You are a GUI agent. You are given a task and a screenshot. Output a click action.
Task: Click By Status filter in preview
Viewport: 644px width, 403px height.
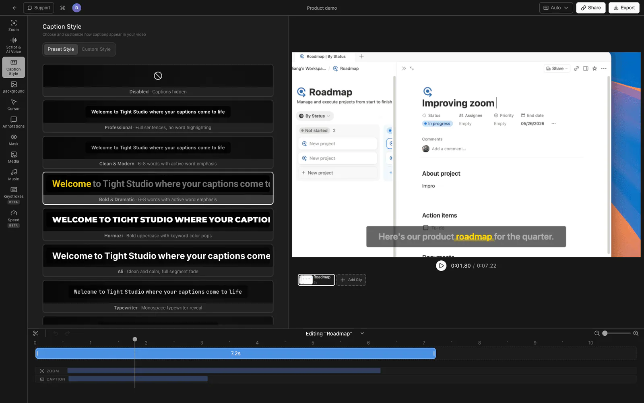[315, 116]
